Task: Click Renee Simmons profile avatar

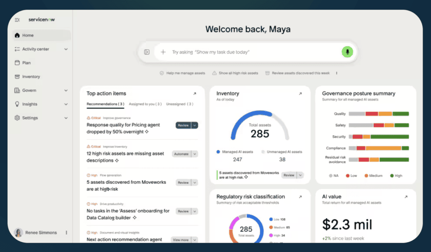Action: coord(19,233)
